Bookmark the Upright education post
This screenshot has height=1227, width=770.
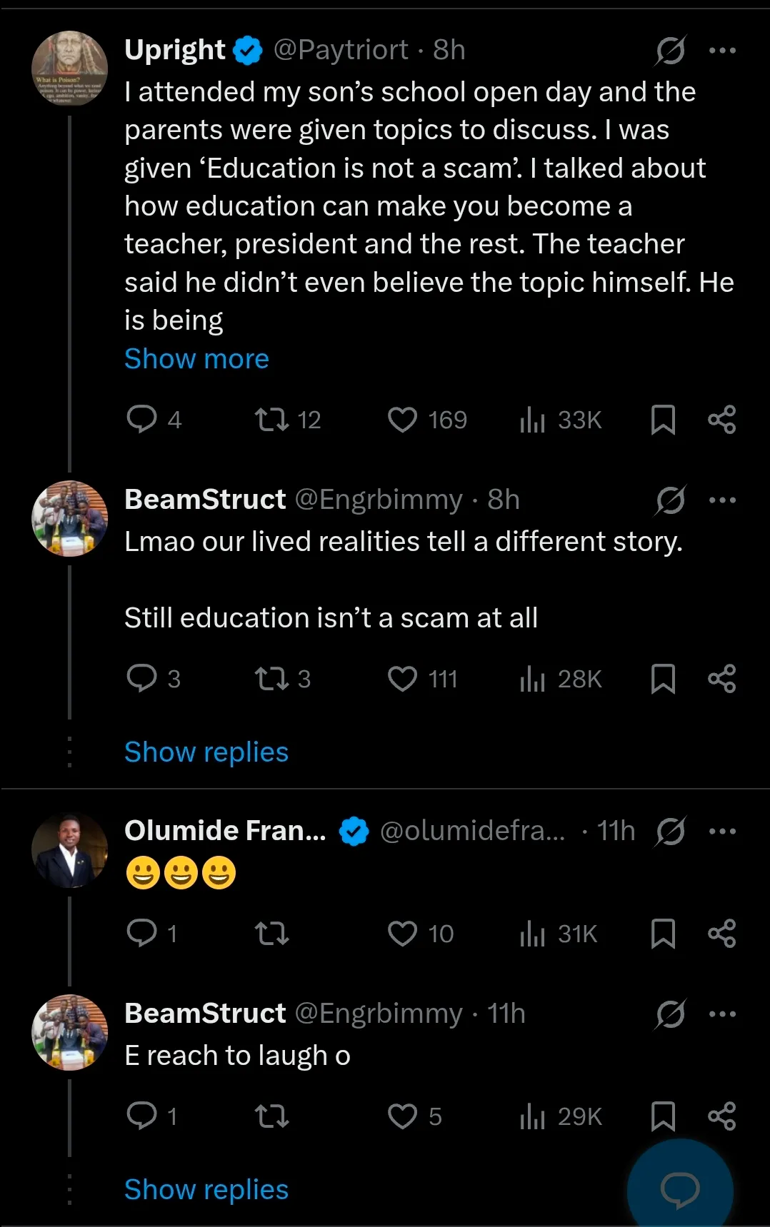[x=663, y=420]
